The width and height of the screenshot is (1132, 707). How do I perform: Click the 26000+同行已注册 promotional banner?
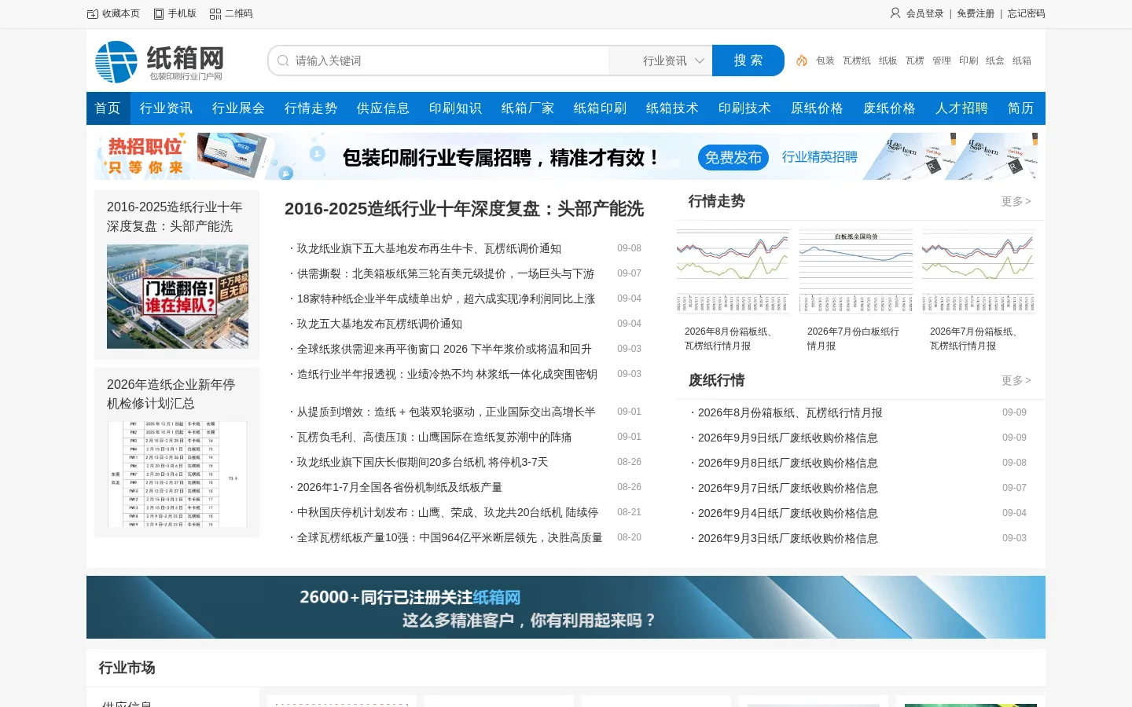(x=566, y=607)
